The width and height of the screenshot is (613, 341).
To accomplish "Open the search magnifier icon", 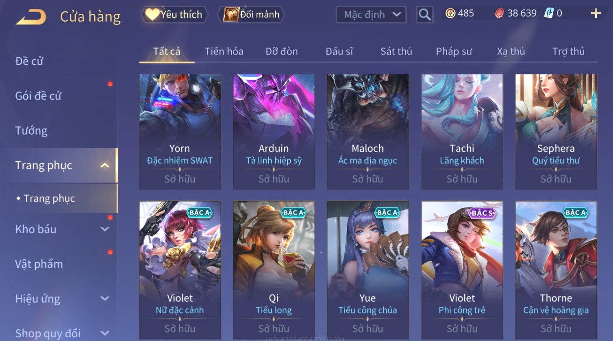I will point(424,15).
